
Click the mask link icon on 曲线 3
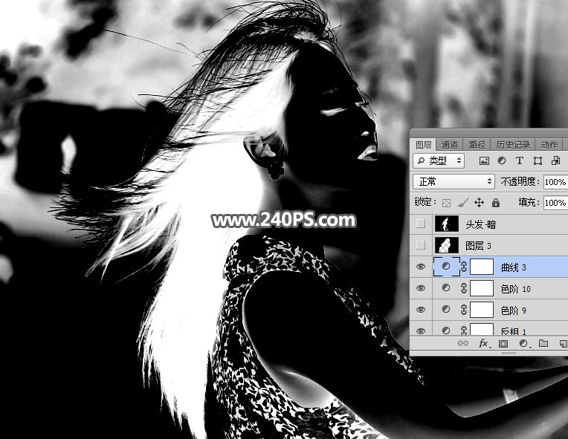click(464, 267)
